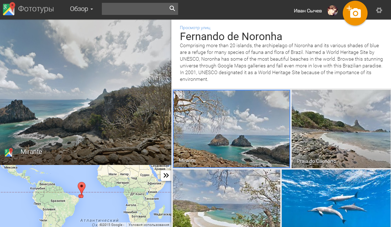Click Нигерия label on the map

(122, 183)
